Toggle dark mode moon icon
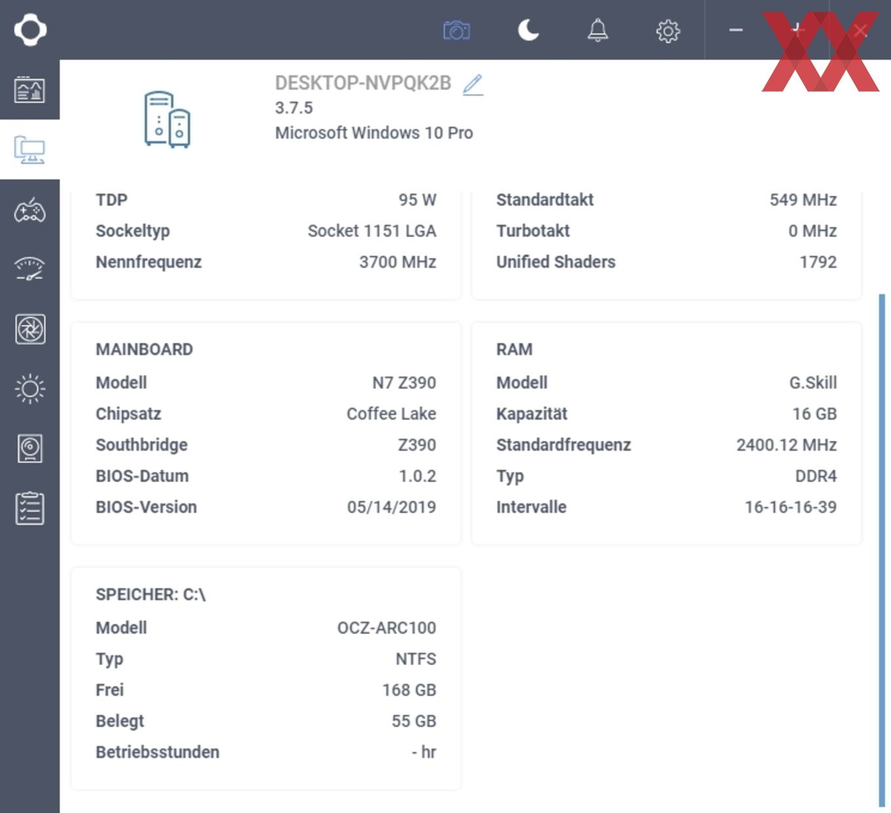This screenshot has height=813, width=891. (528, 30)
